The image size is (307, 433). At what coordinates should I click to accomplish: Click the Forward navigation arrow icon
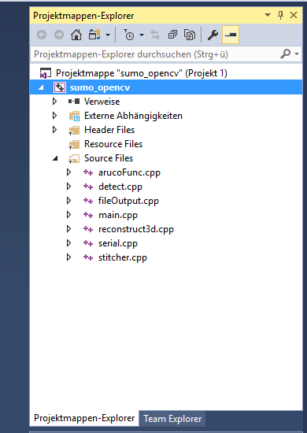click(59, 35)
